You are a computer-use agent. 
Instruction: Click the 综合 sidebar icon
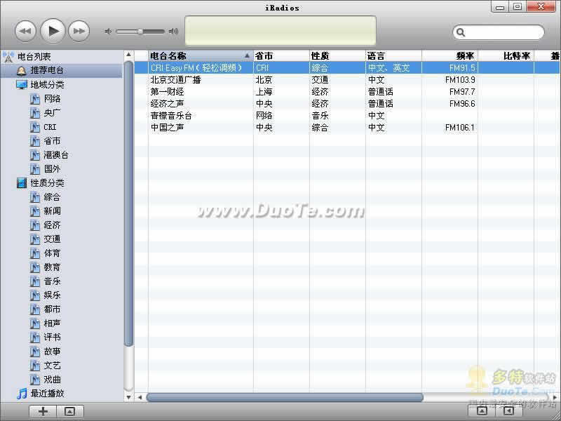[x=34, y=197]
